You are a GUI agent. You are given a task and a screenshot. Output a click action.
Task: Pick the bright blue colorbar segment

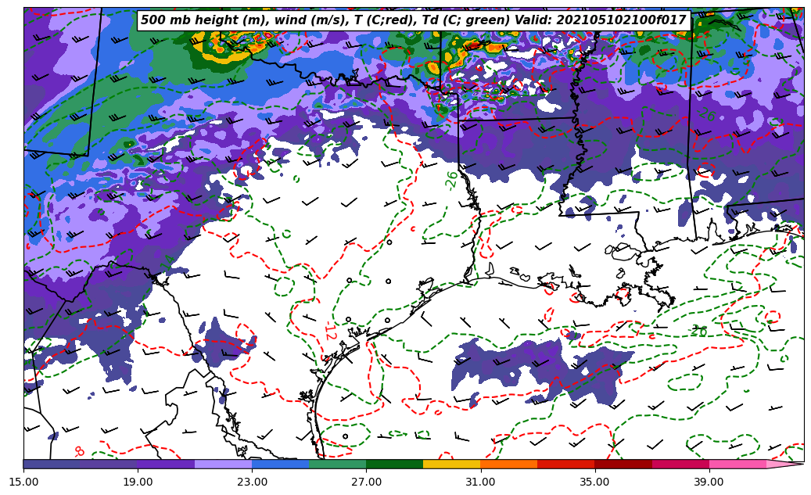(280, 464)
